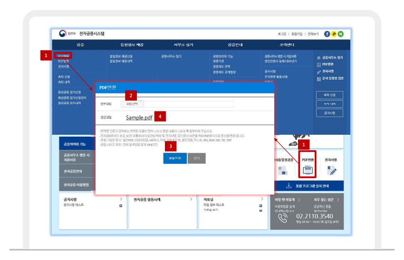Viewport: 404px width, 260px height.
Task: Expand 전자공증 활용사례 chevron
Action: pyautogui.click(x=191, y=200)
